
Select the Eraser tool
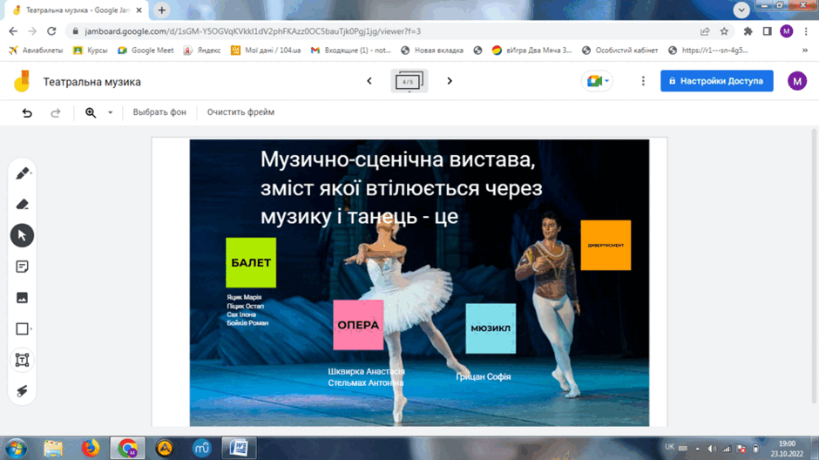coord(22,204)
